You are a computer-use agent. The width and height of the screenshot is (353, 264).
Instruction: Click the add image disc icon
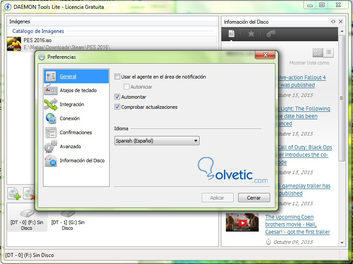14,193
